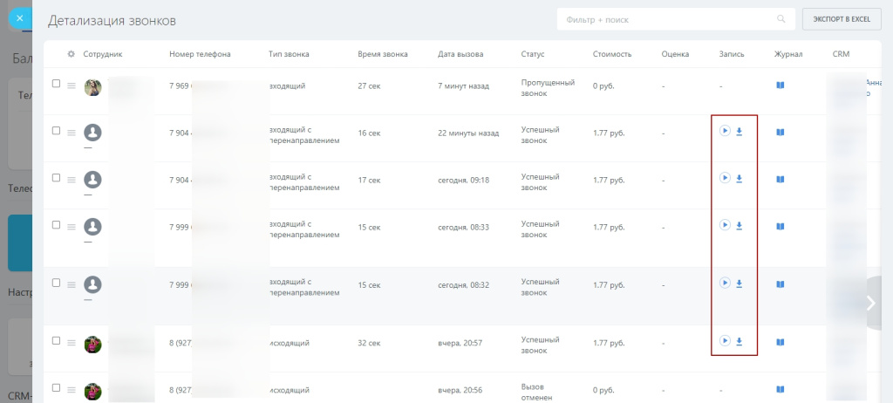893x403 pixels.
Task: Open table column settings gear
Action: coord(72,54)
